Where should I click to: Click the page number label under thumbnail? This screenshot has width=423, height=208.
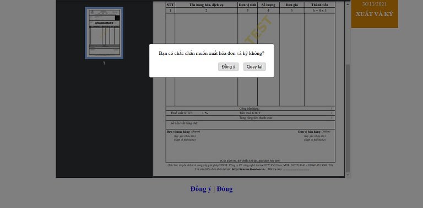104,63
